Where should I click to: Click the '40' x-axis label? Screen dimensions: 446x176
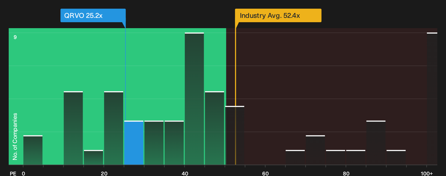click(185, 173)
